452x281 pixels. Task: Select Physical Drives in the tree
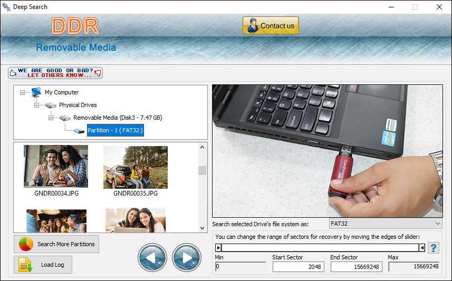tap(78, 105)
